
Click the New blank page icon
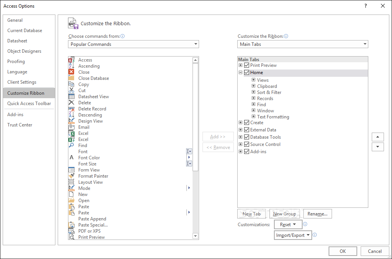tap(71, 194)
